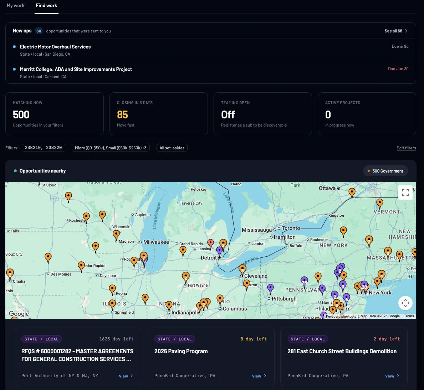Click the orange cluster pin 2 at Omaha
This screenshot has height=390, width=424.
[x=10, y=273]
